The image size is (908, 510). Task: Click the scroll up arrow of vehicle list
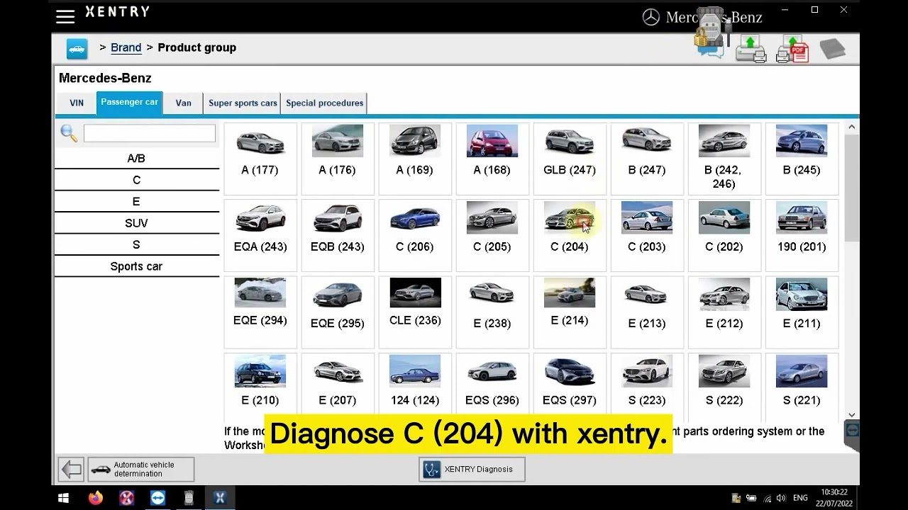[x=851, y=127]
